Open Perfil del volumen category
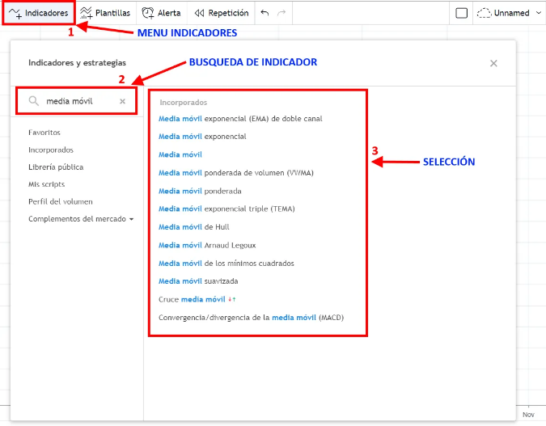Viewport: 546px width, 426px height. (x=61, y=201)
